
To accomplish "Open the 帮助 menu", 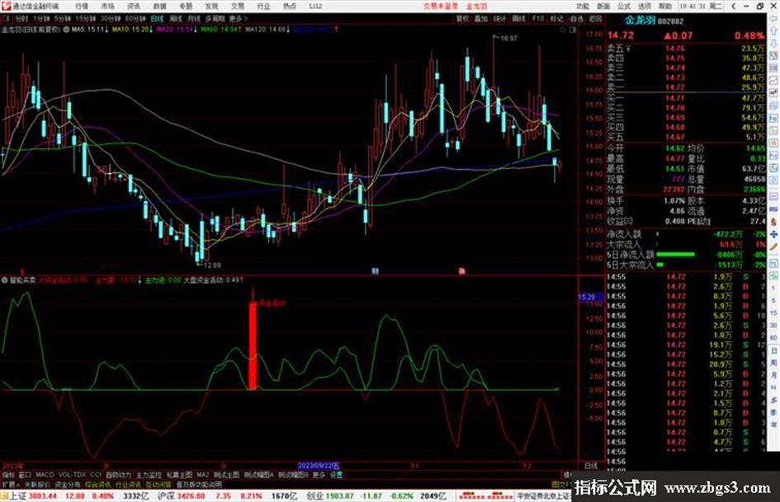I will 664,6.
